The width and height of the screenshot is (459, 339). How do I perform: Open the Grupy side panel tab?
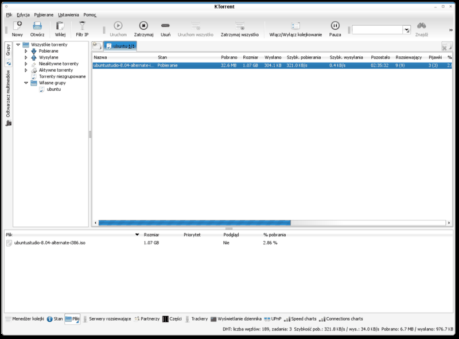pos(8,54)
